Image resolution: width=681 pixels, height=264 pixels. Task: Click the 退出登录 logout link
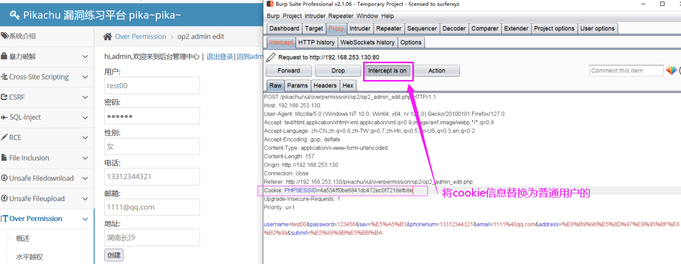tap(219, 56)
